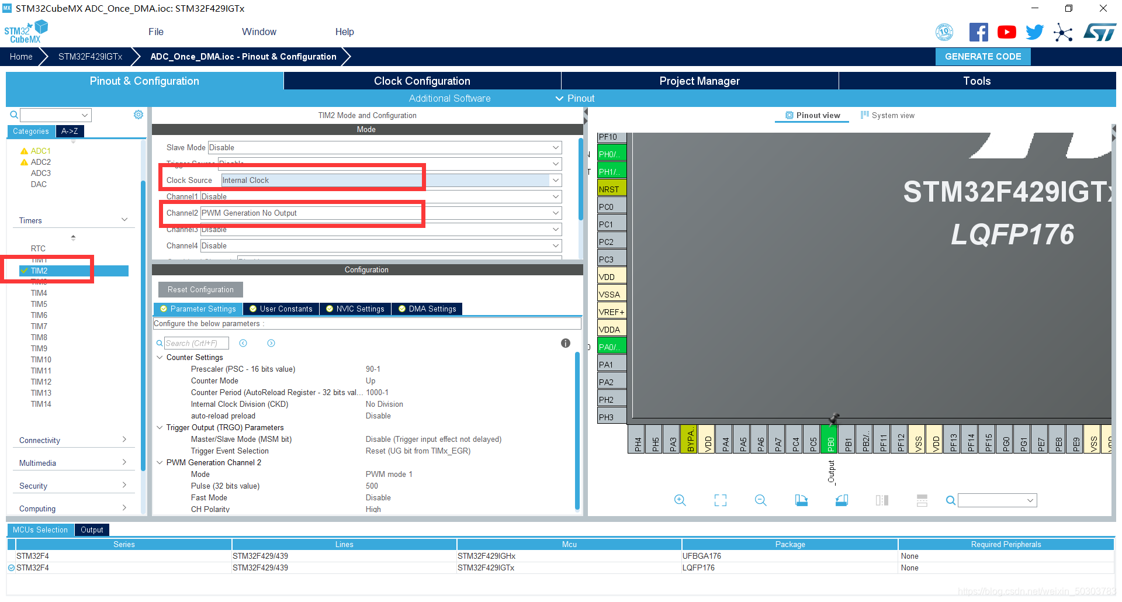Show the parameter info icon
This screenshot has width=1122, height=602.
pos(566,343)
